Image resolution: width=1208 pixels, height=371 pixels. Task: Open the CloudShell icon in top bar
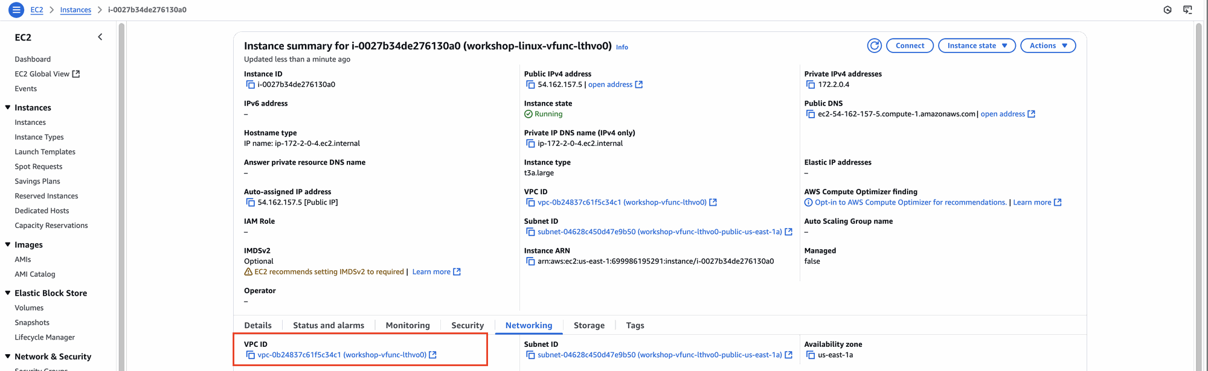[x=1187, y=10]
